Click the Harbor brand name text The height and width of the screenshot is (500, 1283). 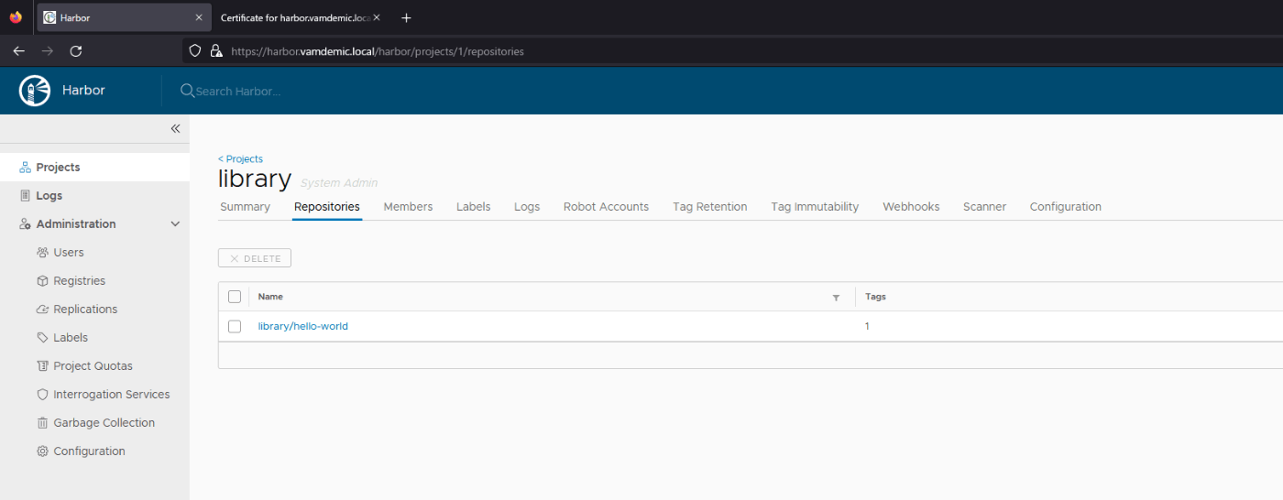point(83,91)
